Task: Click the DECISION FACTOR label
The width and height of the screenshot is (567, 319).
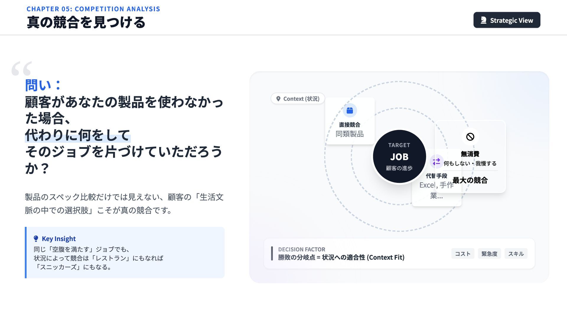Action: pyautogui.click(x=301, y=249)
